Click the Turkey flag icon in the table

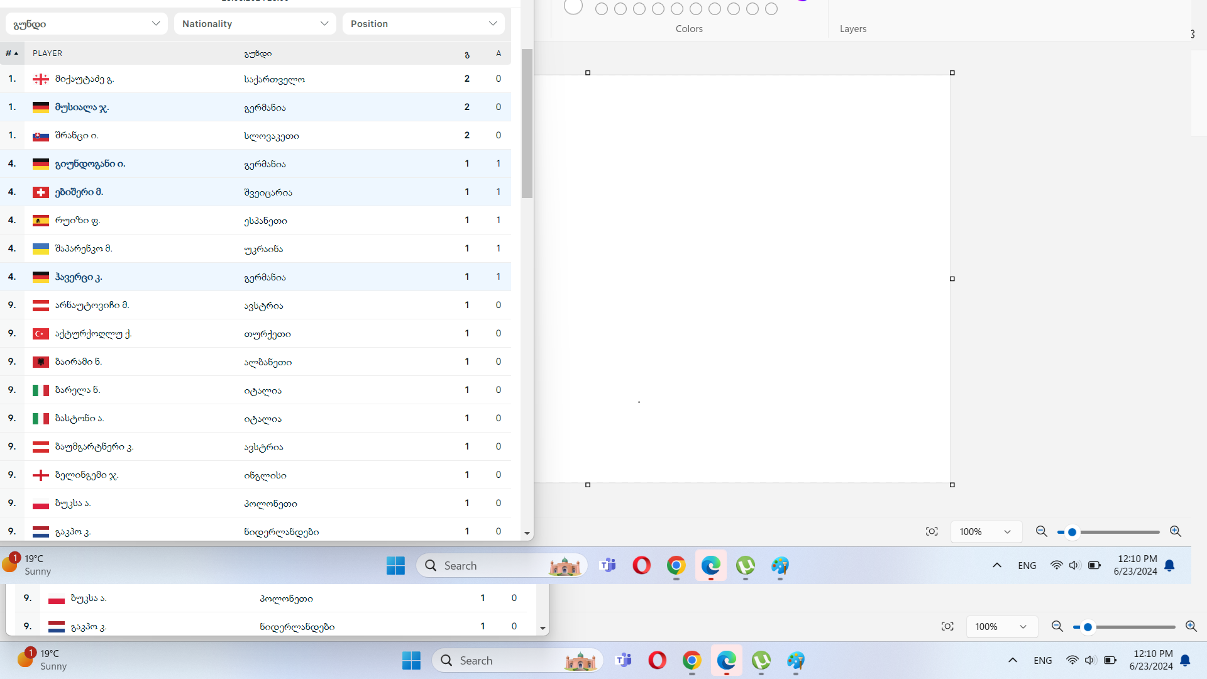(41, 334)
